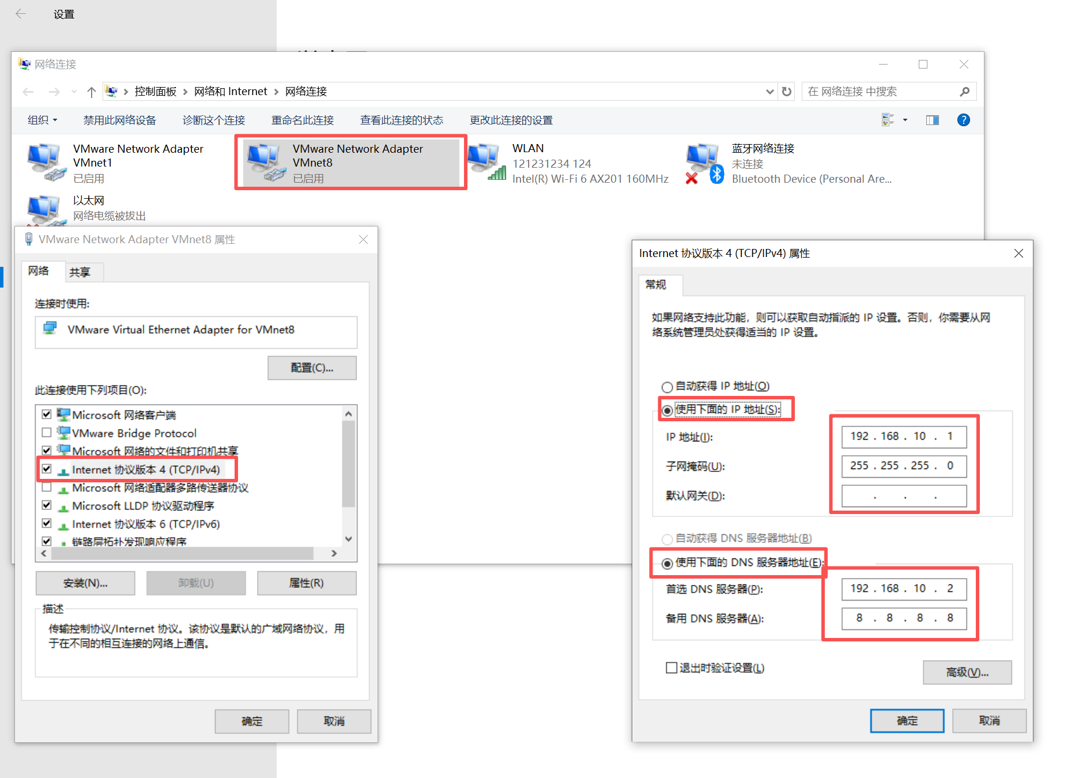This screenshot has width=1079, height=778.
Task: Toggle the preview pane icon
Action: tap(933, 120)
